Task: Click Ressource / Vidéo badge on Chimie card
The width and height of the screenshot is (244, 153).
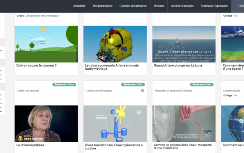Action: (64, 85)
